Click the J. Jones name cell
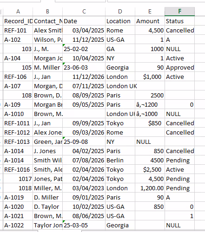The width and height of the screenshot is (205, 232). [x=47, y=151]
